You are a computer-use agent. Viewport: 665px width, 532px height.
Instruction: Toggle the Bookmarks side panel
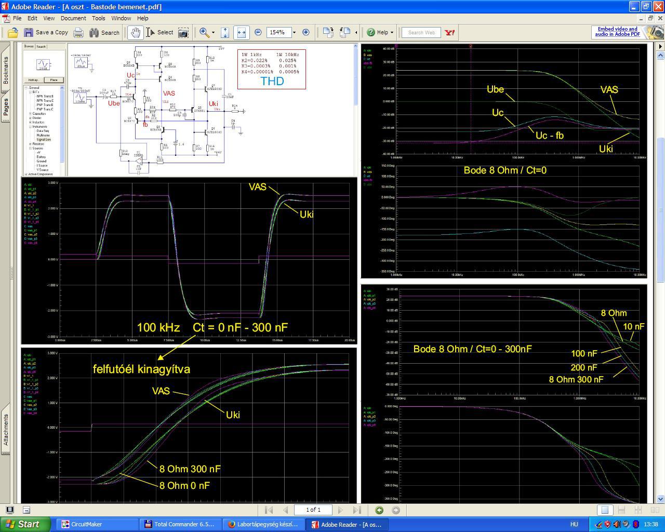6,70
